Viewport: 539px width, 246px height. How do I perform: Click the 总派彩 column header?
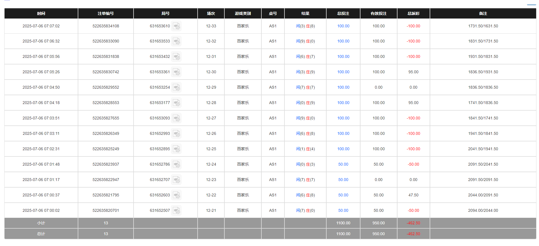(413, 13)
